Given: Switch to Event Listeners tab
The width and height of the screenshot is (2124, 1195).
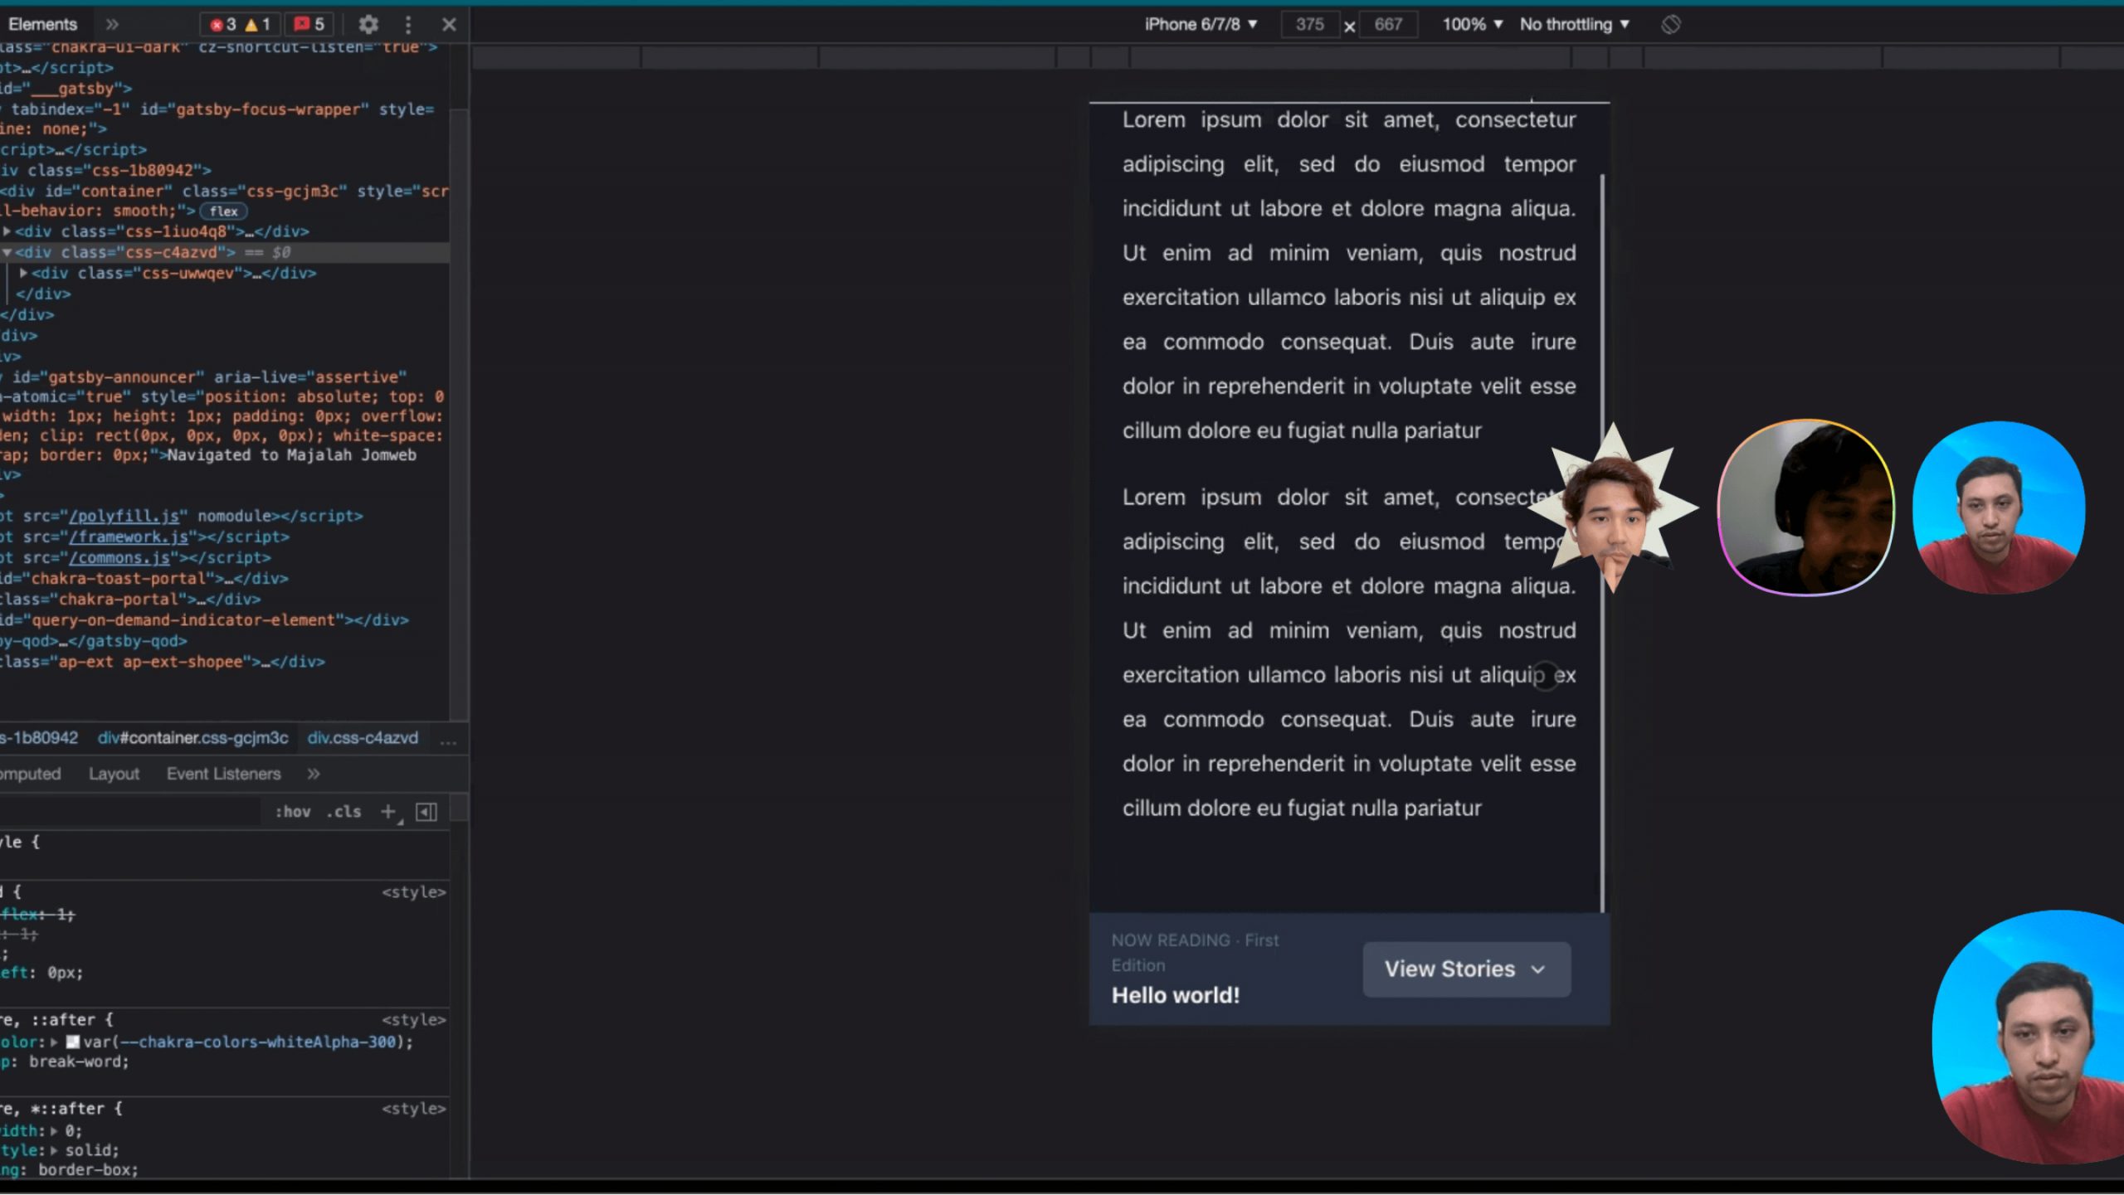Looking at the screenshot, I should (x=223, y=774).
